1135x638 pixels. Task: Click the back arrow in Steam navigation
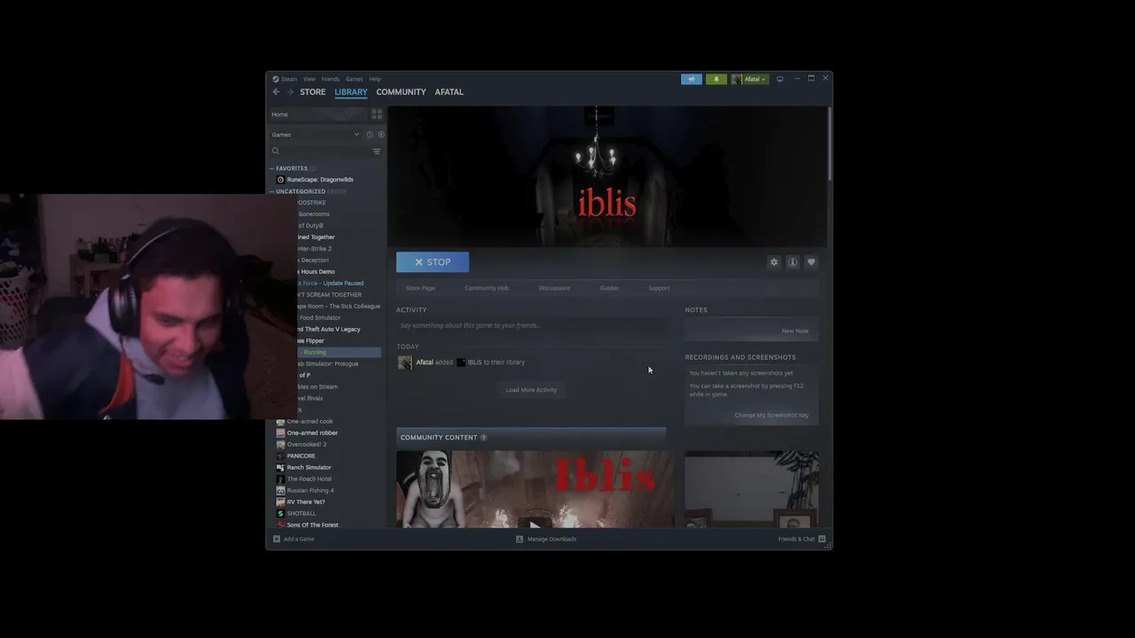[x=276, y=92]
